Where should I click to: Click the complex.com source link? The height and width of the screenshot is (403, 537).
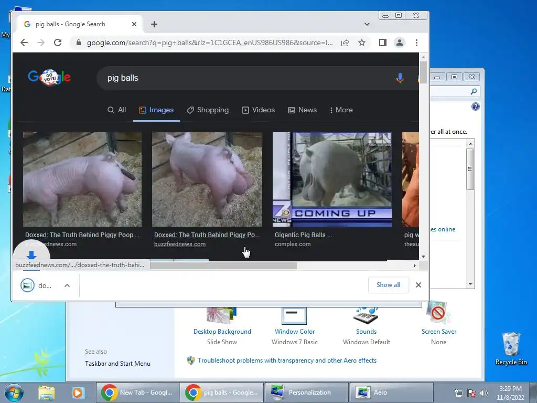293,245
